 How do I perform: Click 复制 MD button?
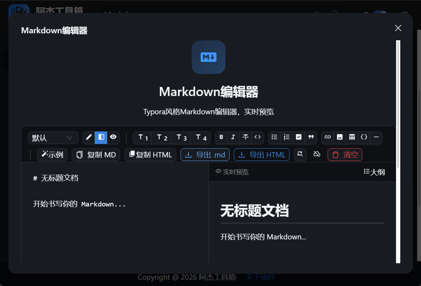pos(96,155)
